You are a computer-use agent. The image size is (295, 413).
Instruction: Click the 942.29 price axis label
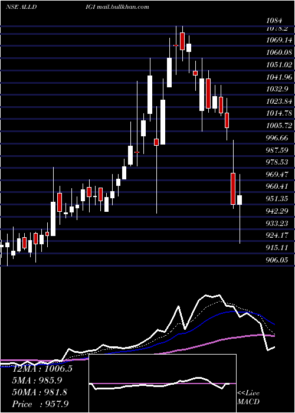[x=277, y=211]
